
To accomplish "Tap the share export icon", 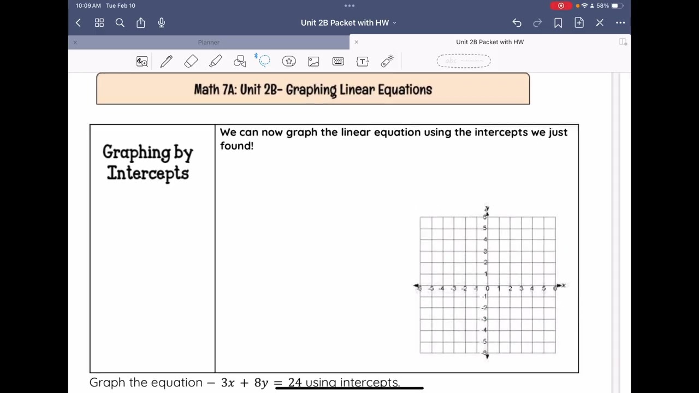I will click(x=141, y=23).
